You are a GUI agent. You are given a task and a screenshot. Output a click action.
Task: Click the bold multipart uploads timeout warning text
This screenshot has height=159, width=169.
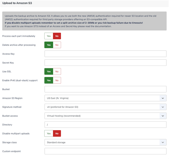pyautogui.click(x=74, y=23)
